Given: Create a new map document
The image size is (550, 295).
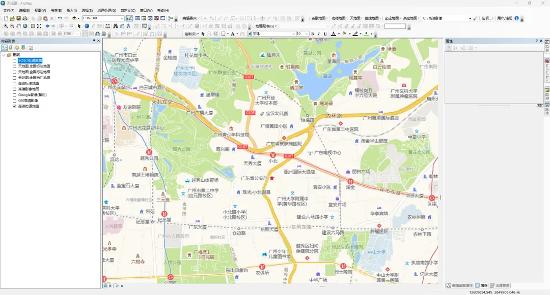Looking at the screenshot, I should (x=6, y=18).
